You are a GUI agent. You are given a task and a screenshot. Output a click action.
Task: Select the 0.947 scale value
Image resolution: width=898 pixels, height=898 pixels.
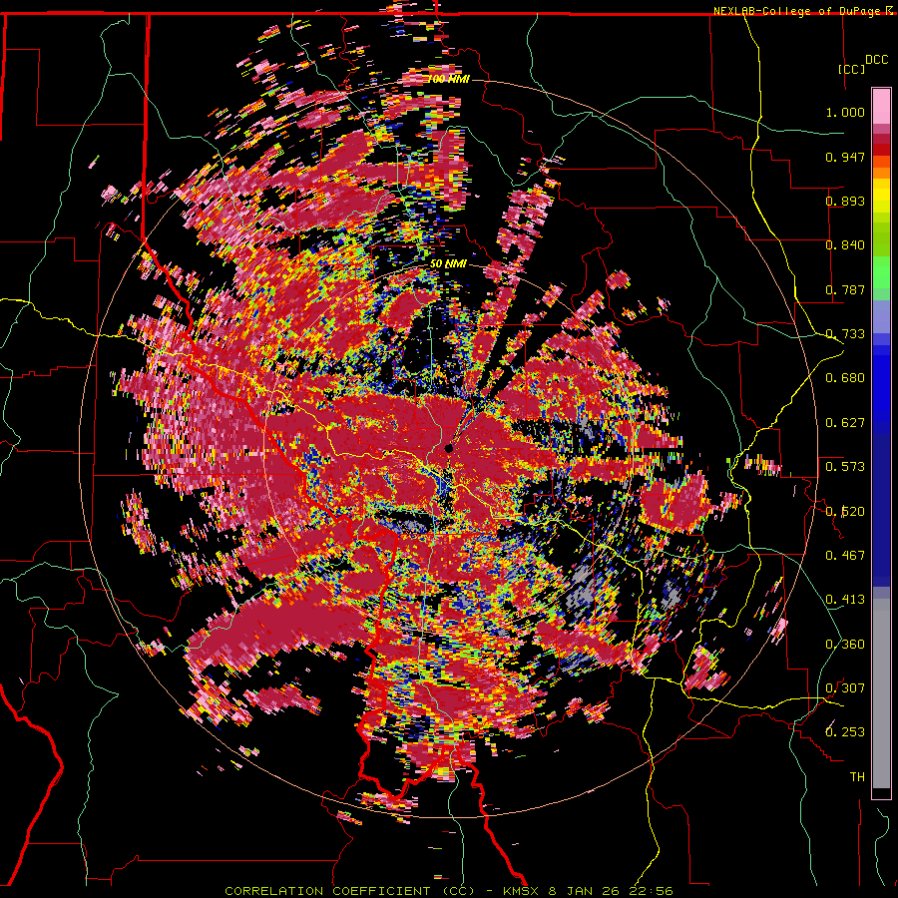click(x=845, y=157)
